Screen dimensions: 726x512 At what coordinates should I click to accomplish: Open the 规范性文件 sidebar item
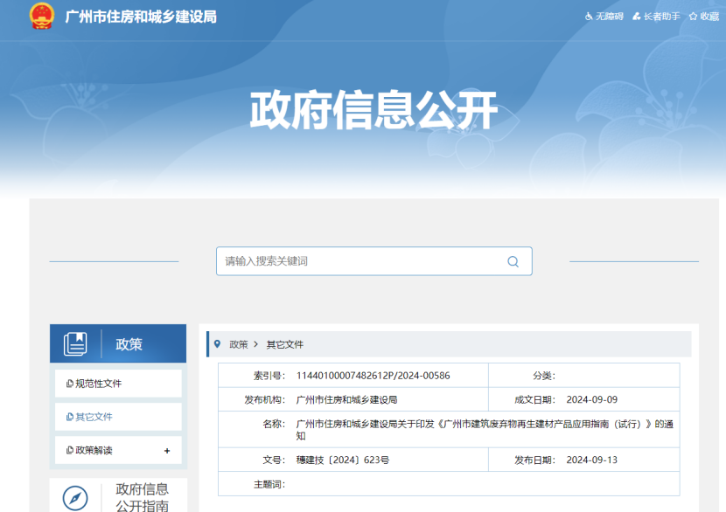pos(118,384)
